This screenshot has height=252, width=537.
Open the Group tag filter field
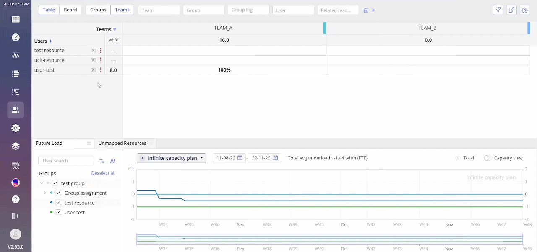pos(248,10)
